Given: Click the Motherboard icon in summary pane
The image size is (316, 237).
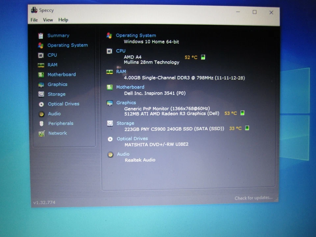Looking at the screenshot, I should coord(110,88).
